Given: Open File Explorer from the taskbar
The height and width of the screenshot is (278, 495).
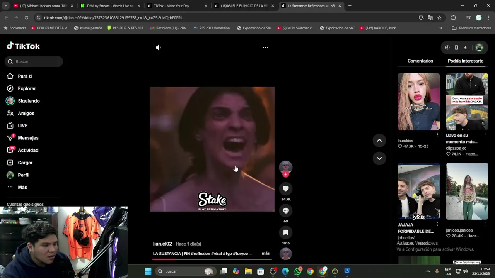Looking at the screenshot, I should tap(248, 271).
